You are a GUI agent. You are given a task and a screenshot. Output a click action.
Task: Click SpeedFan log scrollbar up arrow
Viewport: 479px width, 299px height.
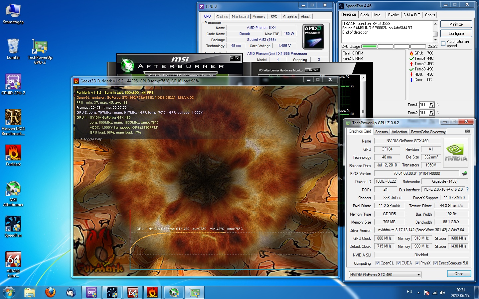tap(435, 24)
